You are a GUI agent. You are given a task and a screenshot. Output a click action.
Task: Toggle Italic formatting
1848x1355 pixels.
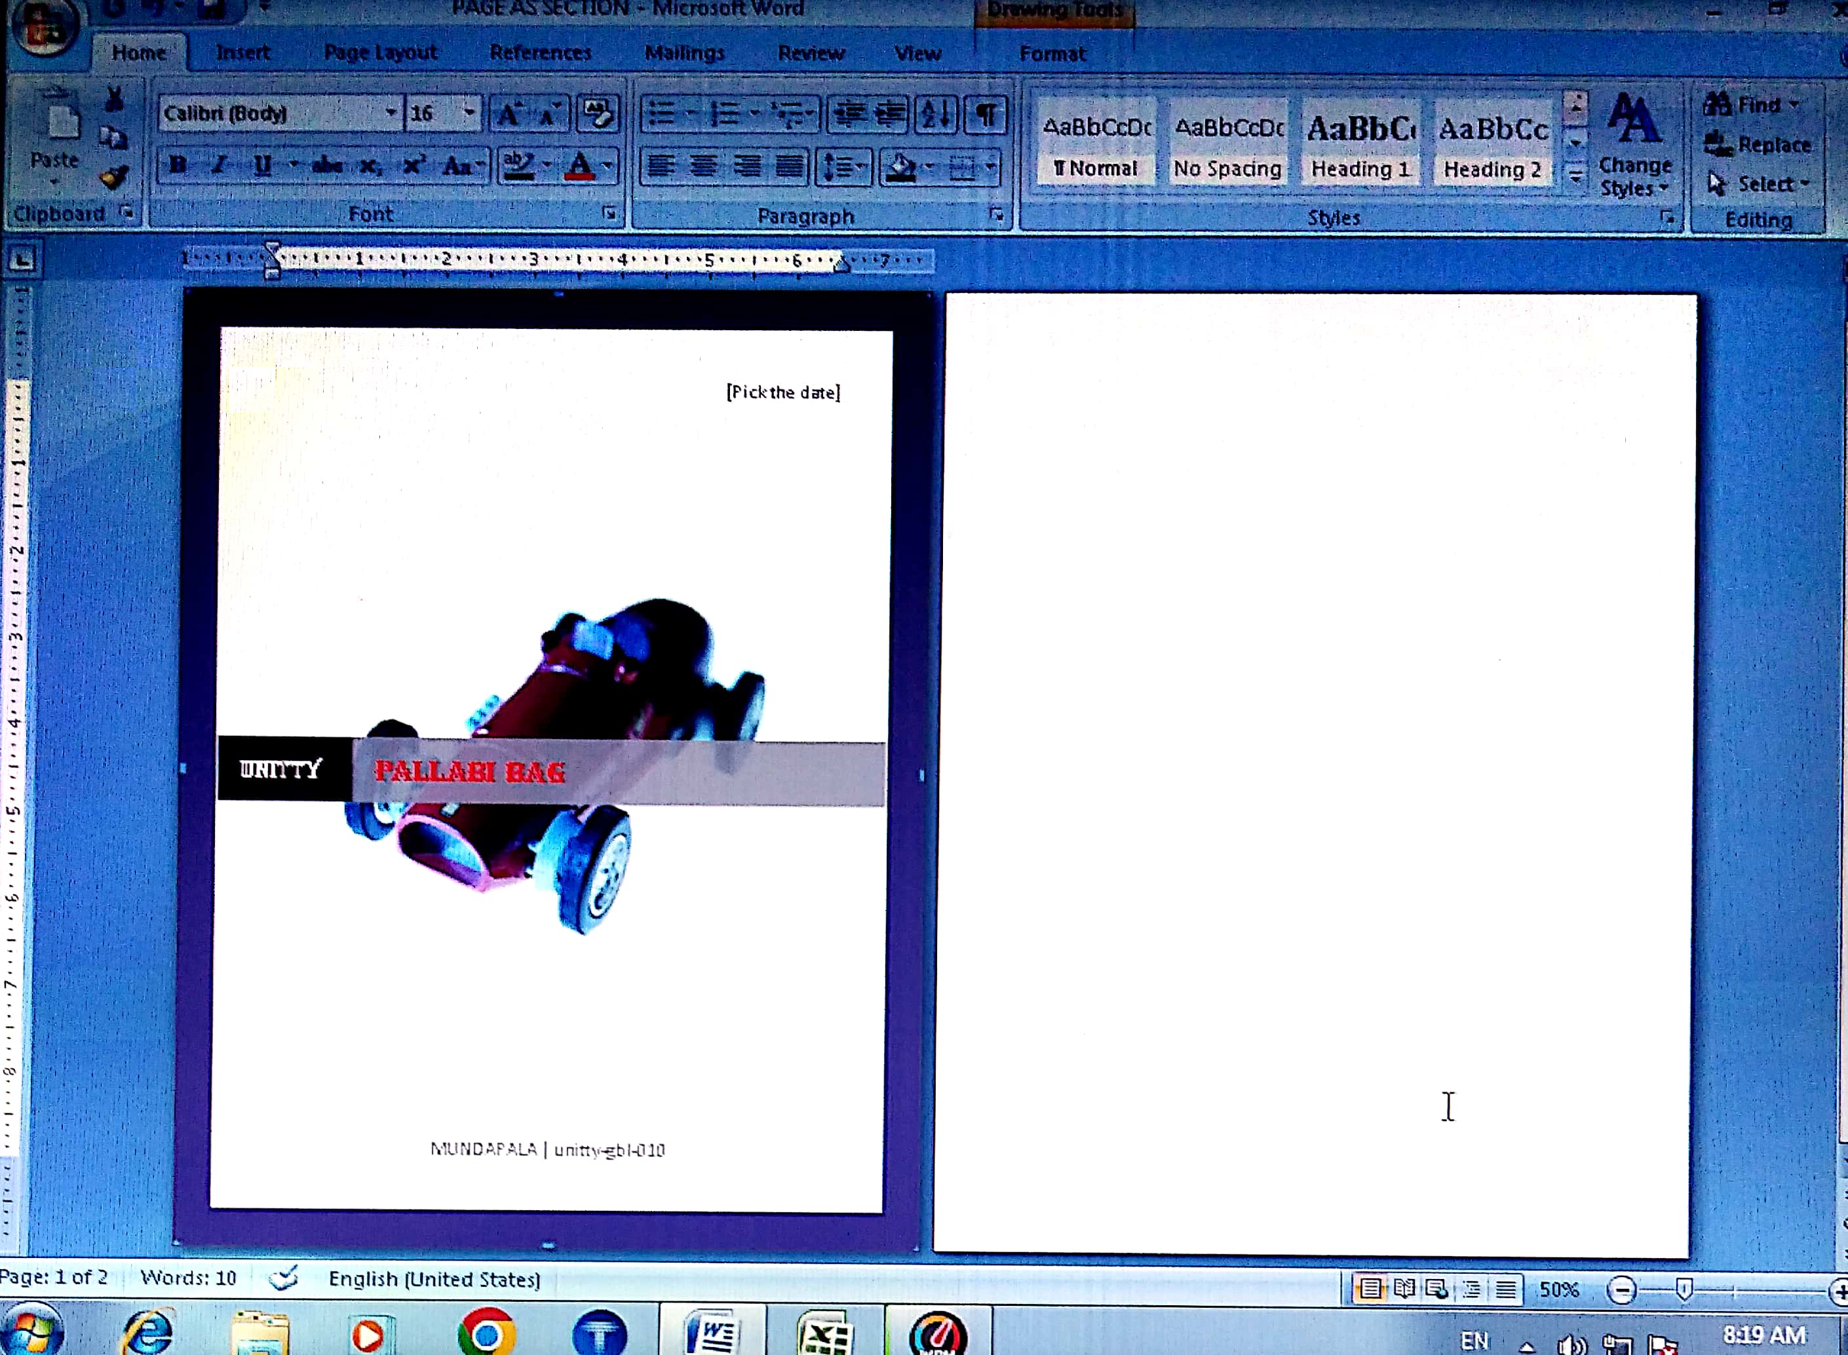(x=218, y=166)
